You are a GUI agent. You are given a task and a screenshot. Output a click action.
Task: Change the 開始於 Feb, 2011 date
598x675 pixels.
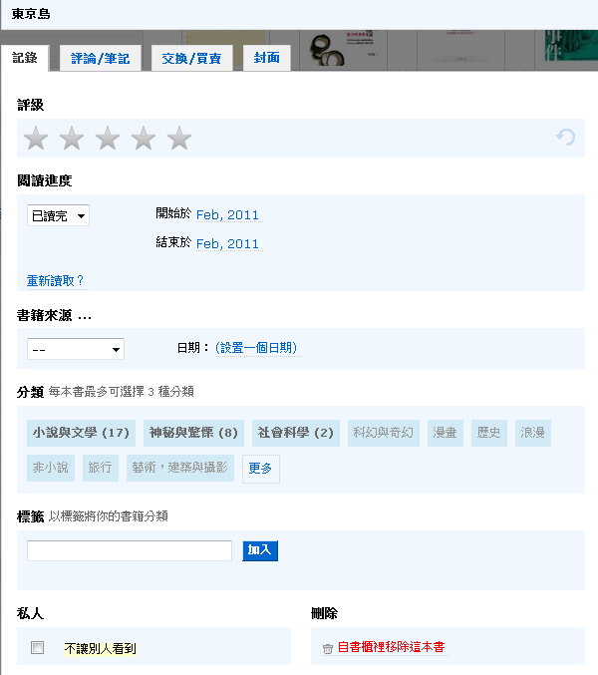pyautogui.click(x=227, y=214)
